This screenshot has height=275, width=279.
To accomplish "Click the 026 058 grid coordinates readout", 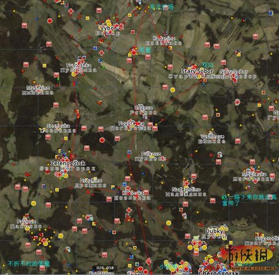I will 105,268.
